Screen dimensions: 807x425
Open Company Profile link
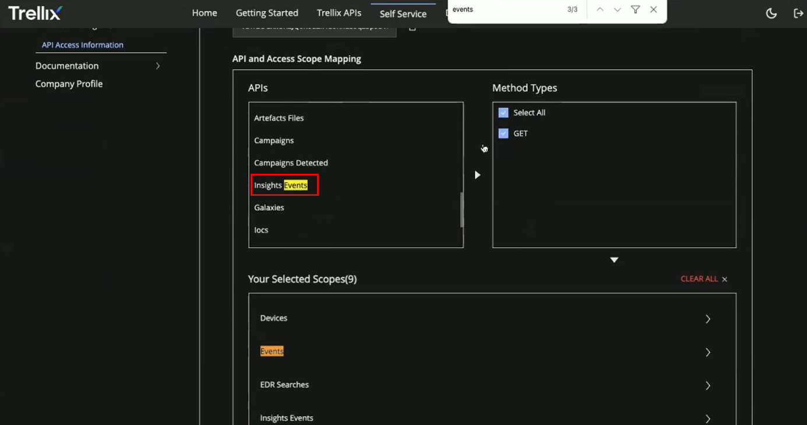(x=69, y=84)
